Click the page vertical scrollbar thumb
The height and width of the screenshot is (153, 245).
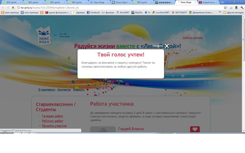coord(243,40)
